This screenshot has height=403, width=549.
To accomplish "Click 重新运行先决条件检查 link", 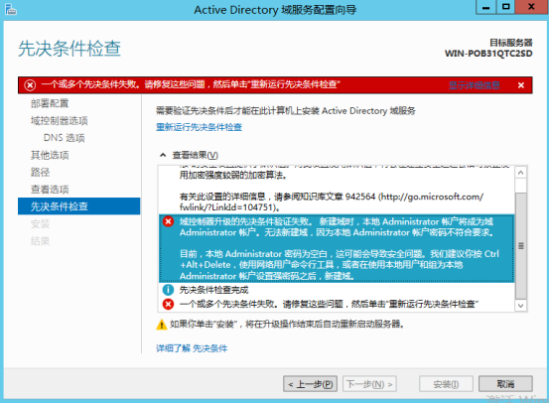I will [199, 127].
